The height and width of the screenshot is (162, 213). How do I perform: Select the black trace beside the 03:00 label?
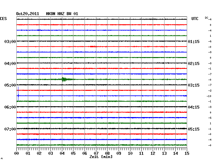[102, 41]
